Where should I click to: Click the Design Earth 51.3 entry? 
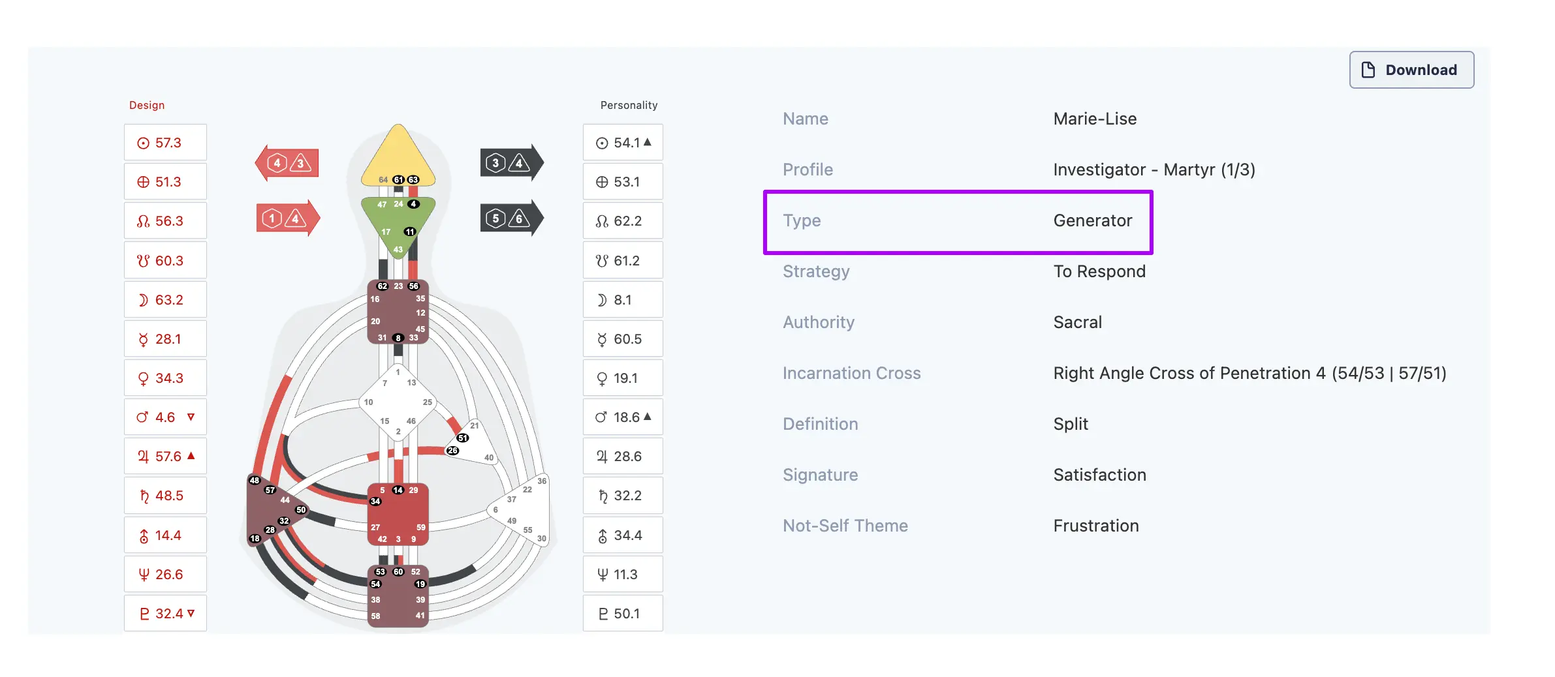coord(165,182)
